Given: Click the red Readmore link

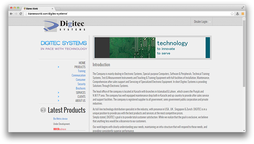Looking at the screenshot, I should point(62,129).
